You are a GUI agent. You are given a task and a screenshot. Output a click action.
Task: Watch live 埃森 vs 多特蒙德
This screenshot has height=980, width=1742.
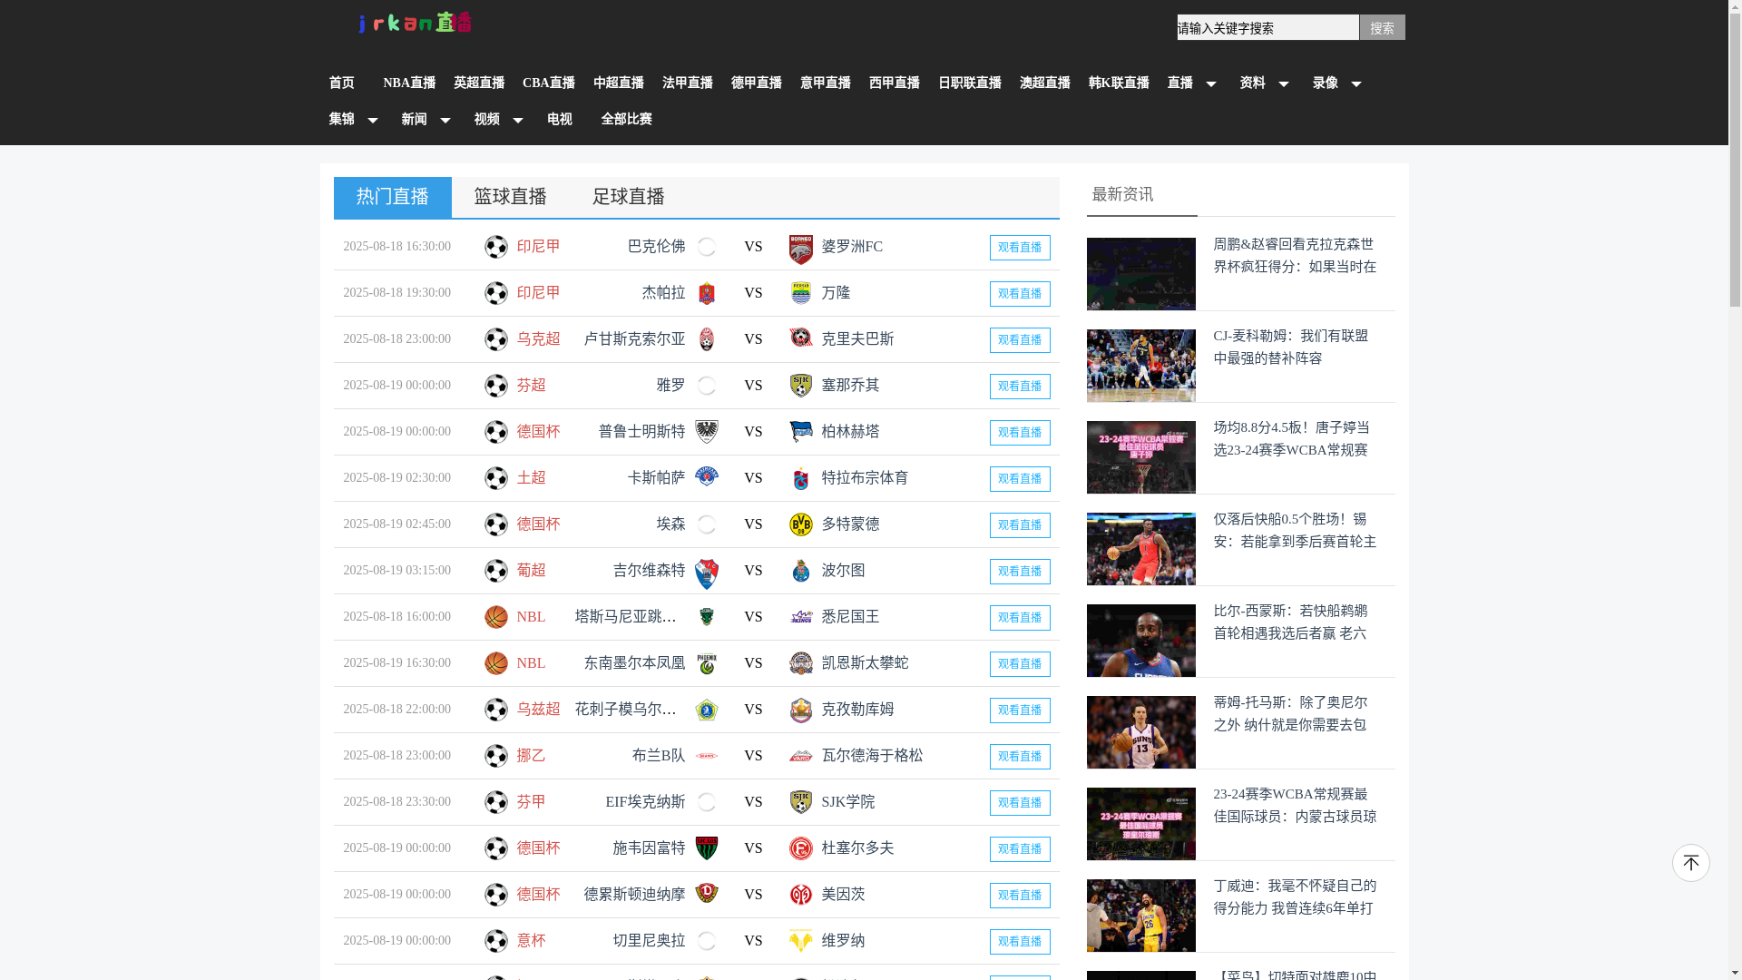[x=1020, y=525]
